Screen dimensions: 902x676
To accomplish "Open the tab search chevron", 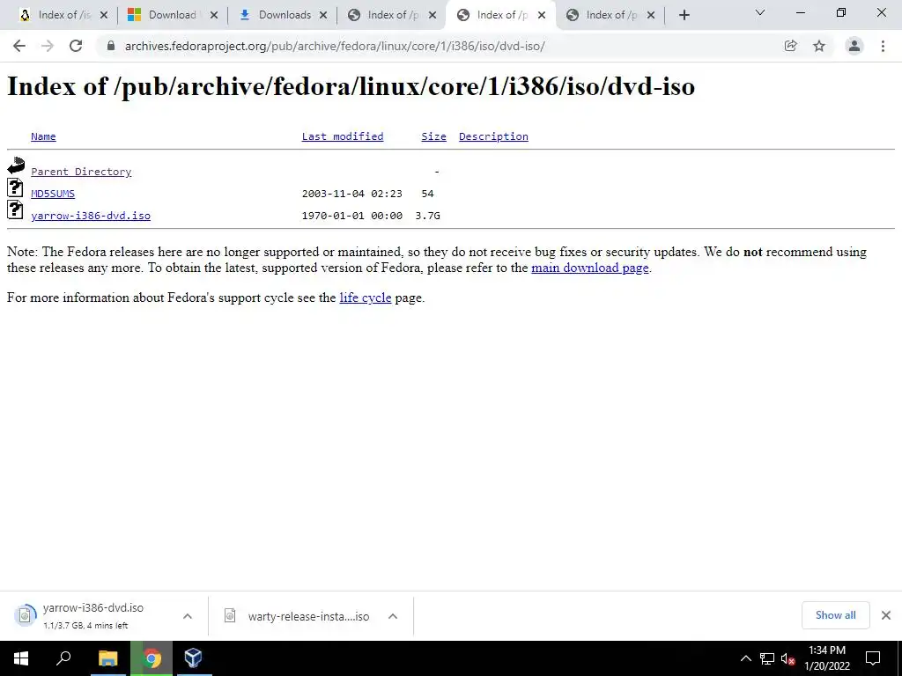I will [760, 12].
